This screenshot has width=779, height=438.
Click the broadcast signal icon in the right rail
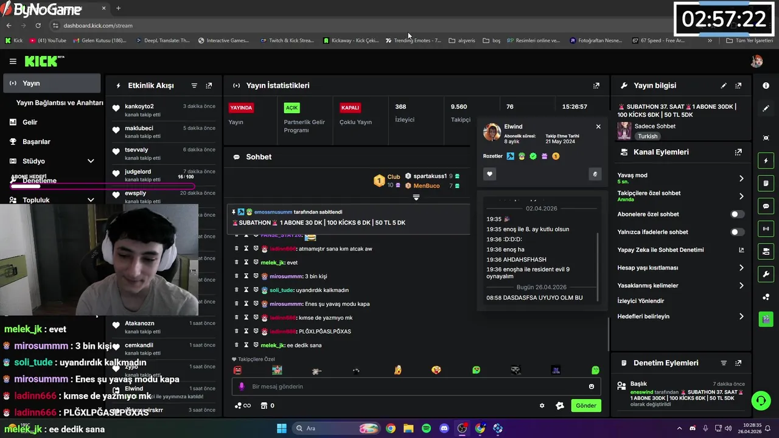click(766, 228)
